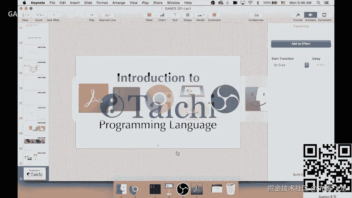Open the Slide menu
Screen dimensions: 352x198
coord(88,3)
